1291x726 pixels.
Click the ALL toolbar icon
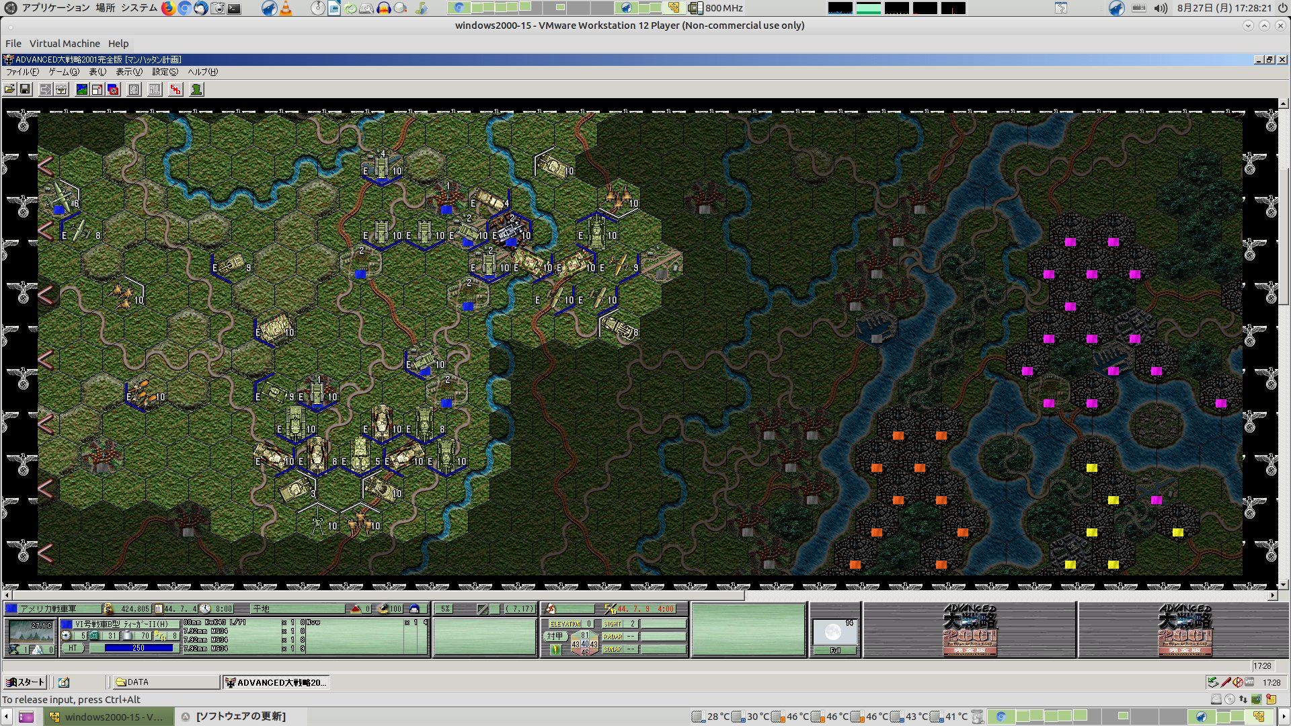(155, 89)
